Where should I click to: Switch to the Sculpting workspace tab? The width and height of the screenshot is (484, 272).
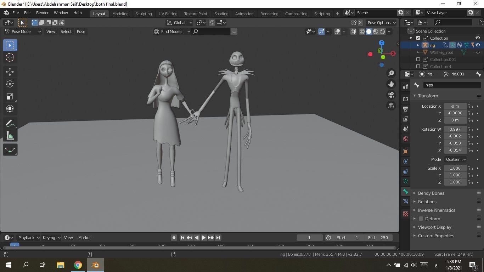pos(143,14)
